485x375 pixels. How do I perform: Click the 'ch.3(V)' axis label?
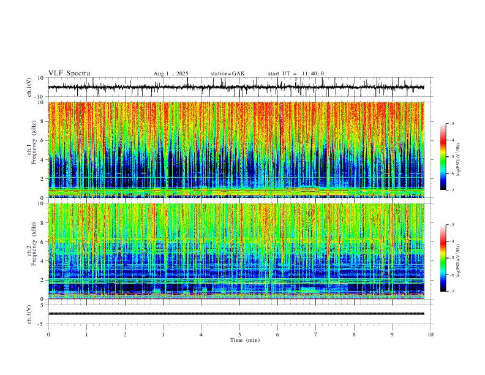coord(29,314)
